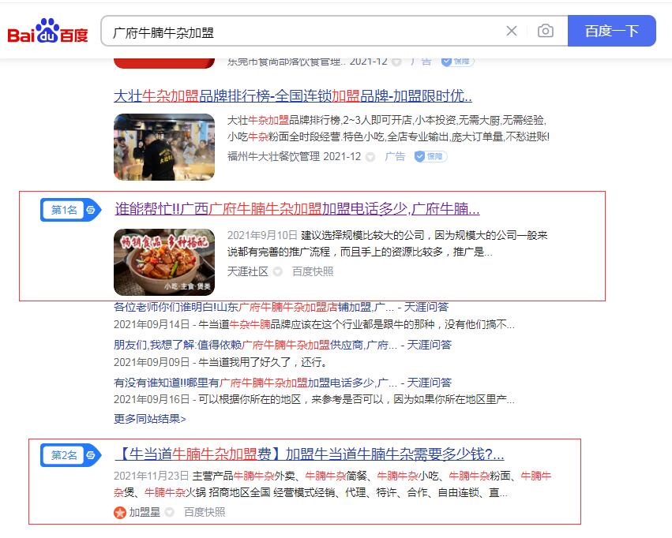Open 百度快照 beside 加盟星
Screen dimensions: 672x538
(205, 512)
